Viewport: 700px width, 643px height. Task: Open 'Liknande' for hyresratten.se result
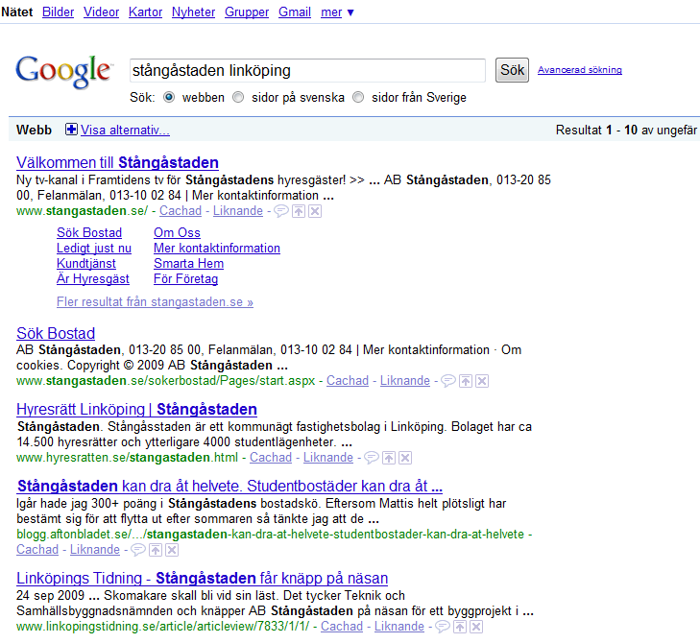click(328, 458)
